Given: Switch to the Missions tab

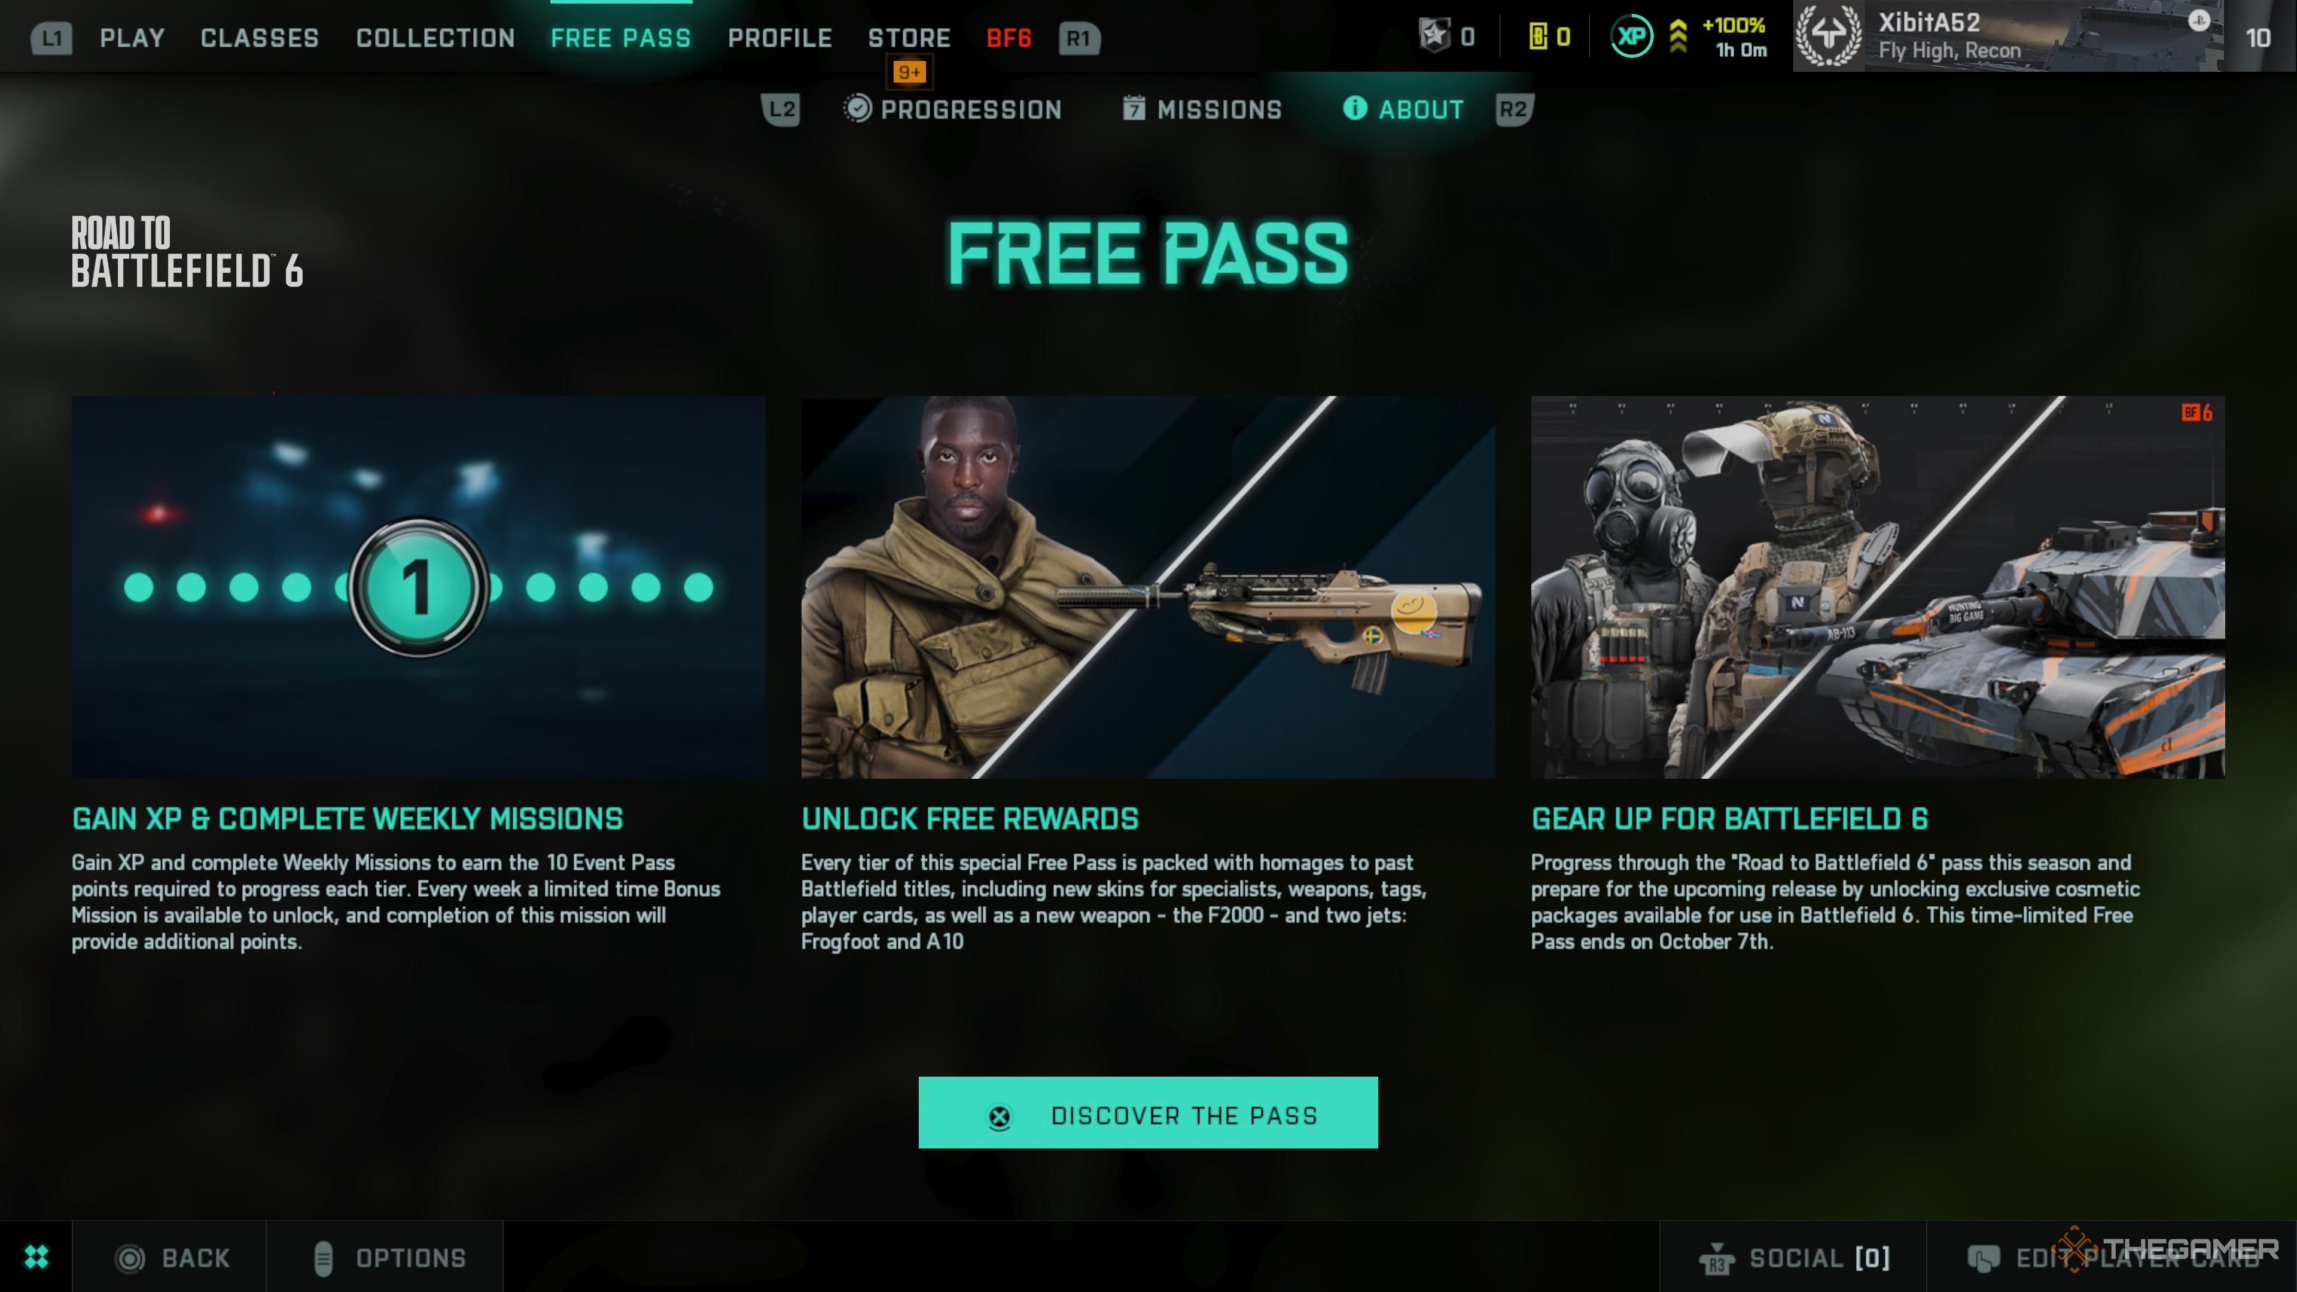Looking at the screenshot, I should pyautogui.click(x=1202, y=109).
